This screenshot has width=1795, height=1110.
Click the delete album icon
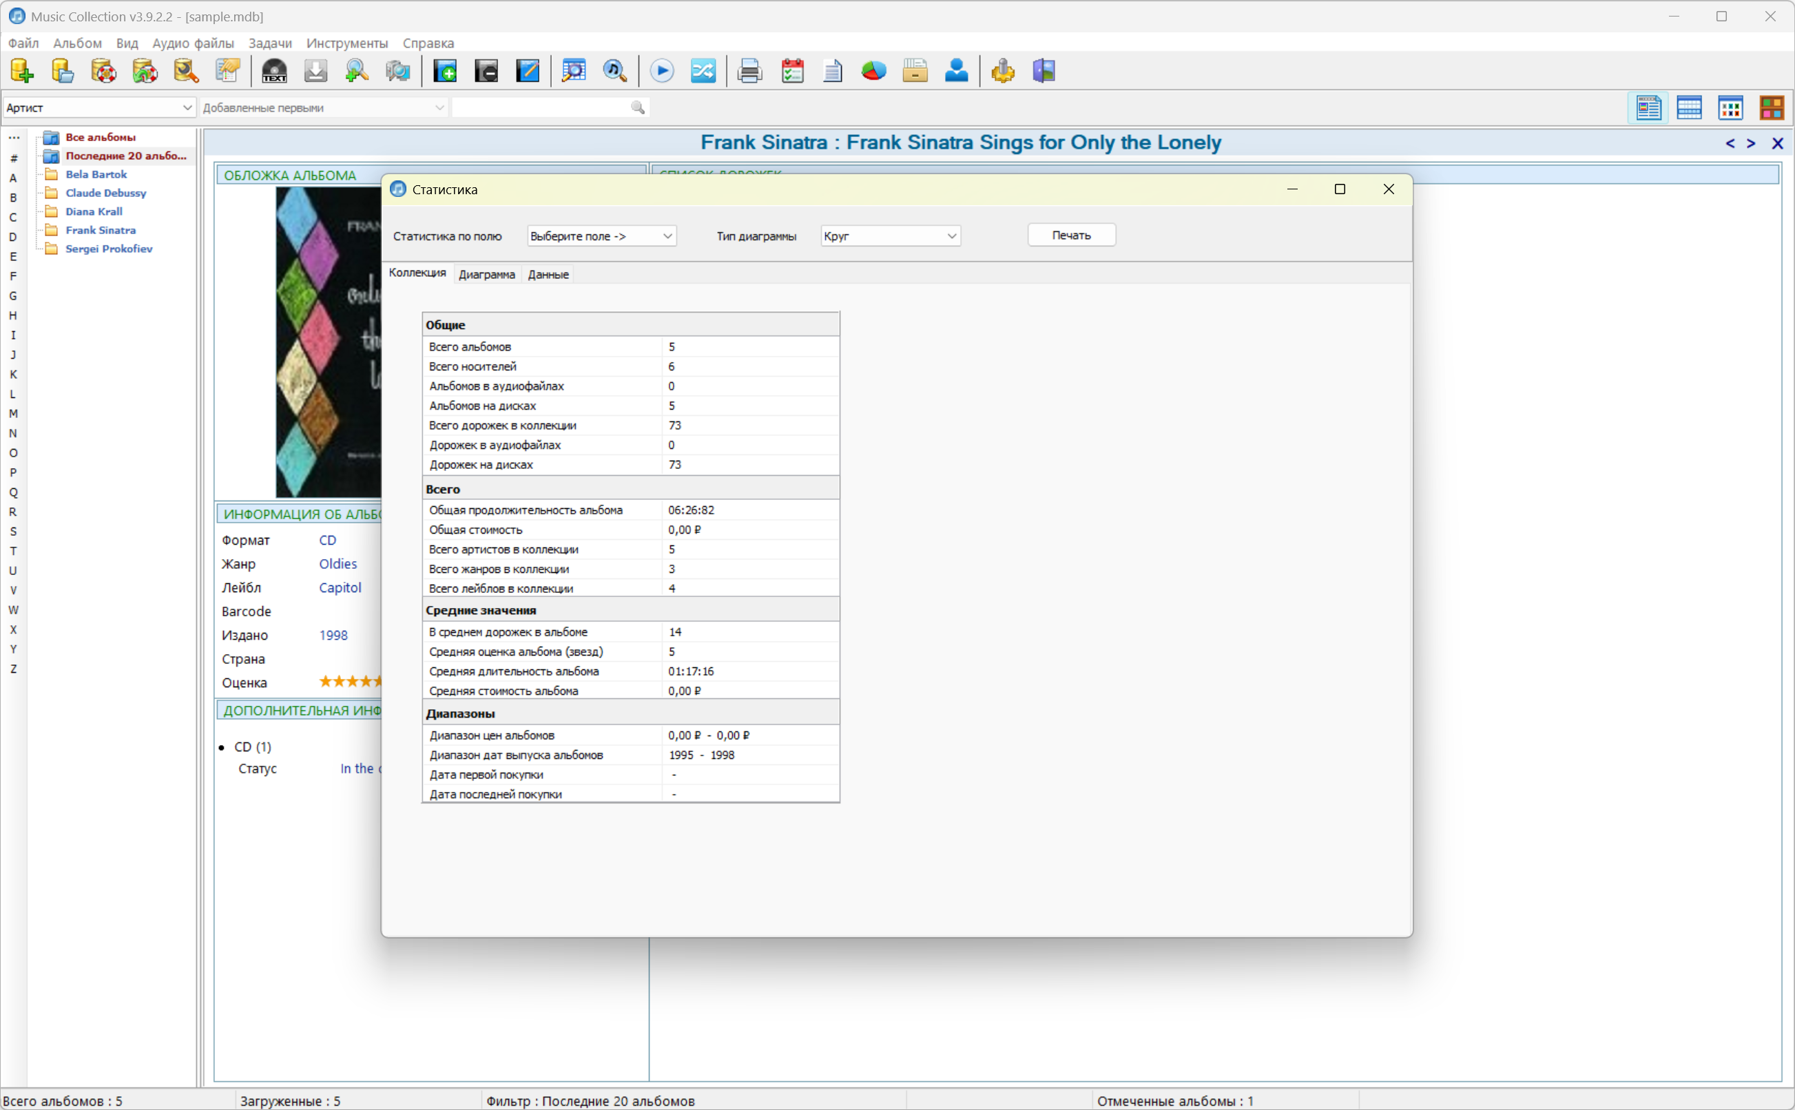pyautogui.click(x=486, y=71)
